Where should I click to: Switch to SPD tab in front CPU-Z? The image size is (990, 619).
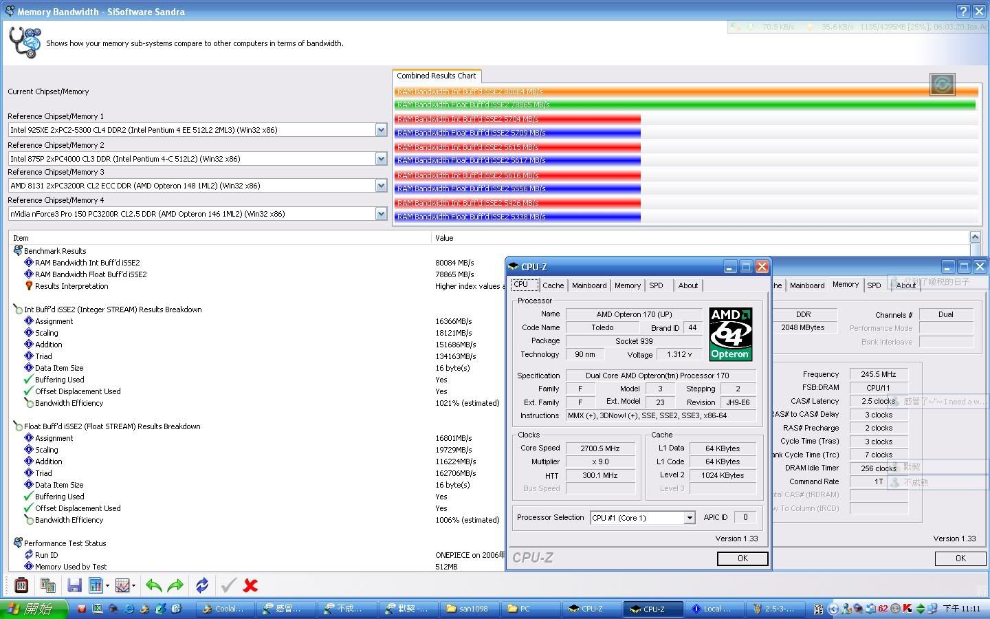tap(657, 285)
